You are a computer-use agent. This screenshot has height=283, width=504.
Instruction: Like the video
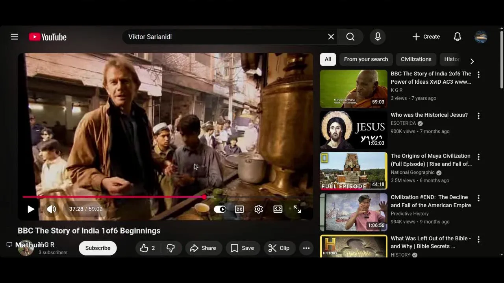coord(147,248)
